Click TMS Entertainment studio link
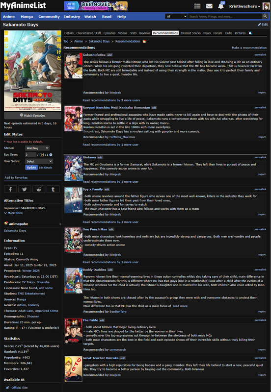The width and height of the screenshot is (271, 392). [x=31, y=294]
